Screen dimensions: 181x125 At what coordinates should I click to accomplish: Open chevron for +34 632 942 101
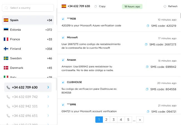pyautogui.click(x=48, y=106)
